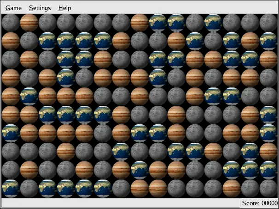Viewport: 279px width, 209px height.
Task: Click the Jupiter ball ending the third row
Action: (268, 59)
